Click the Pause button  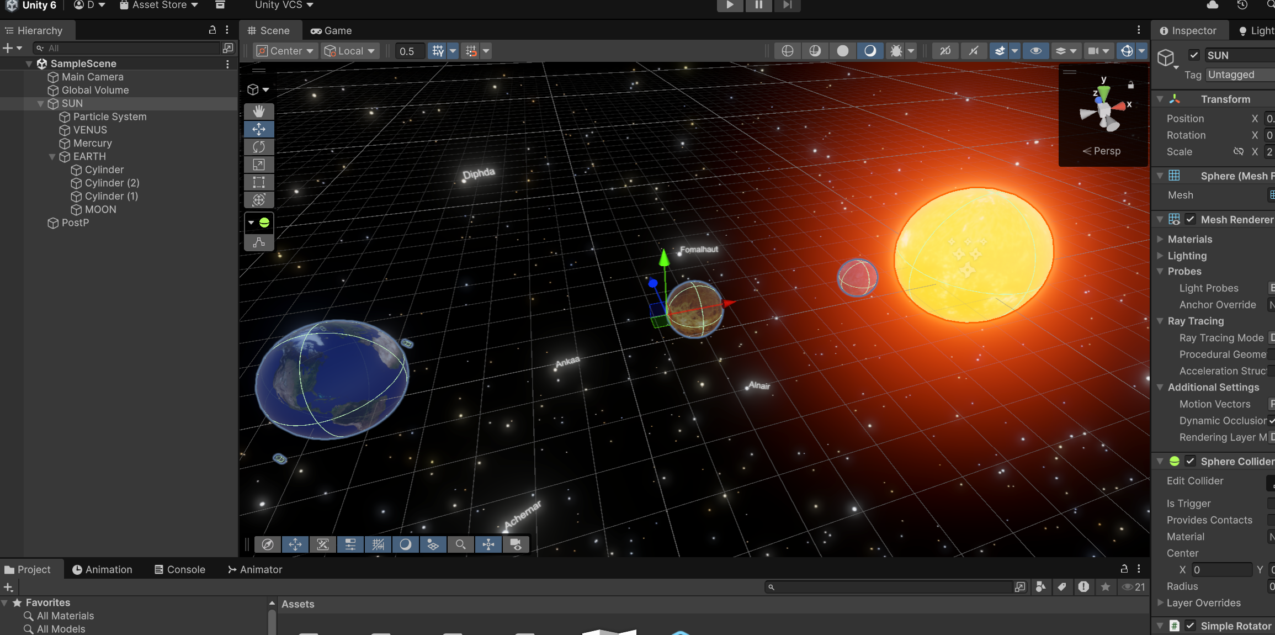pyautogui.click(x=758, y=5)
